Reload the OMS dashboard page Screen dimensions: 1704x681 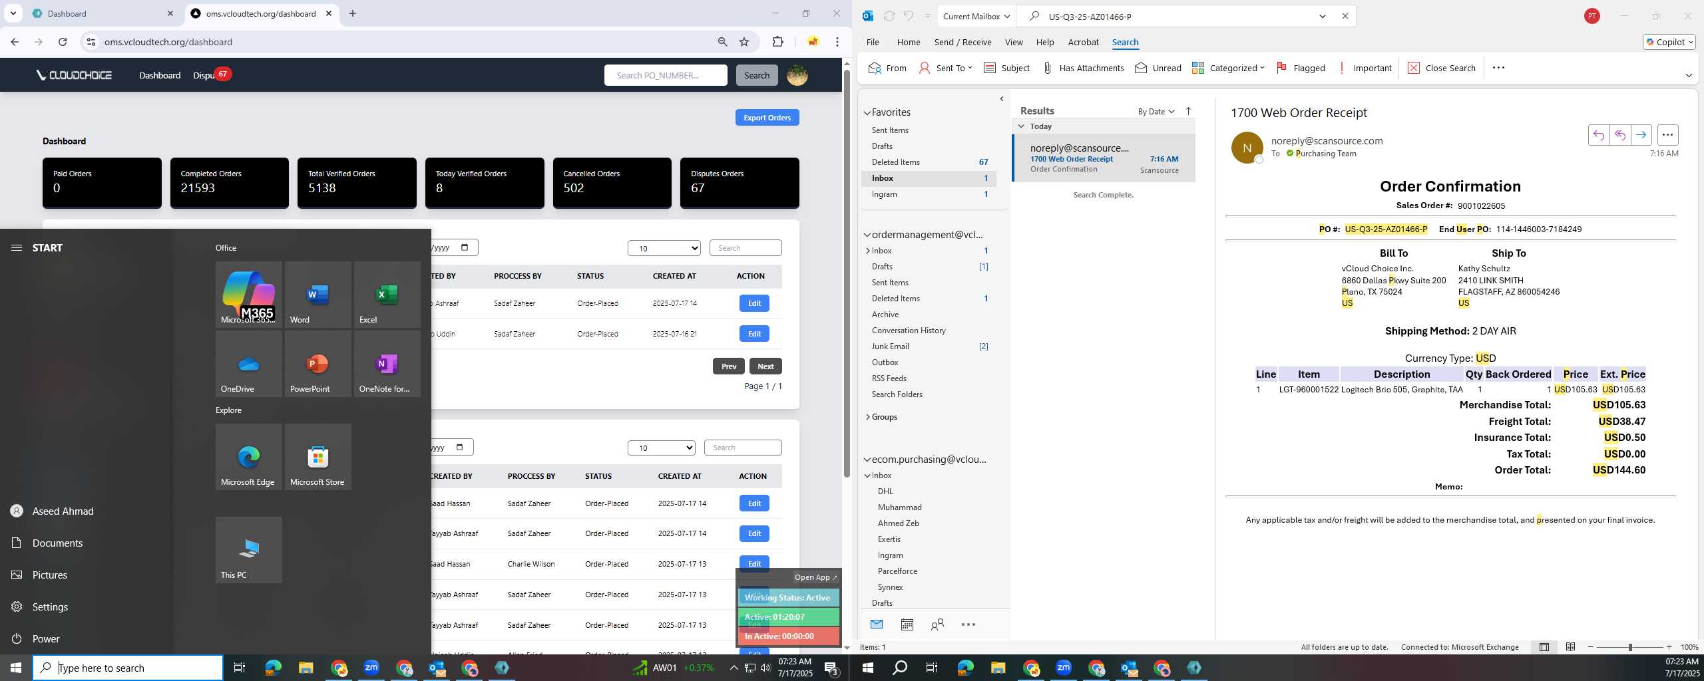click(x=63, y=42)
